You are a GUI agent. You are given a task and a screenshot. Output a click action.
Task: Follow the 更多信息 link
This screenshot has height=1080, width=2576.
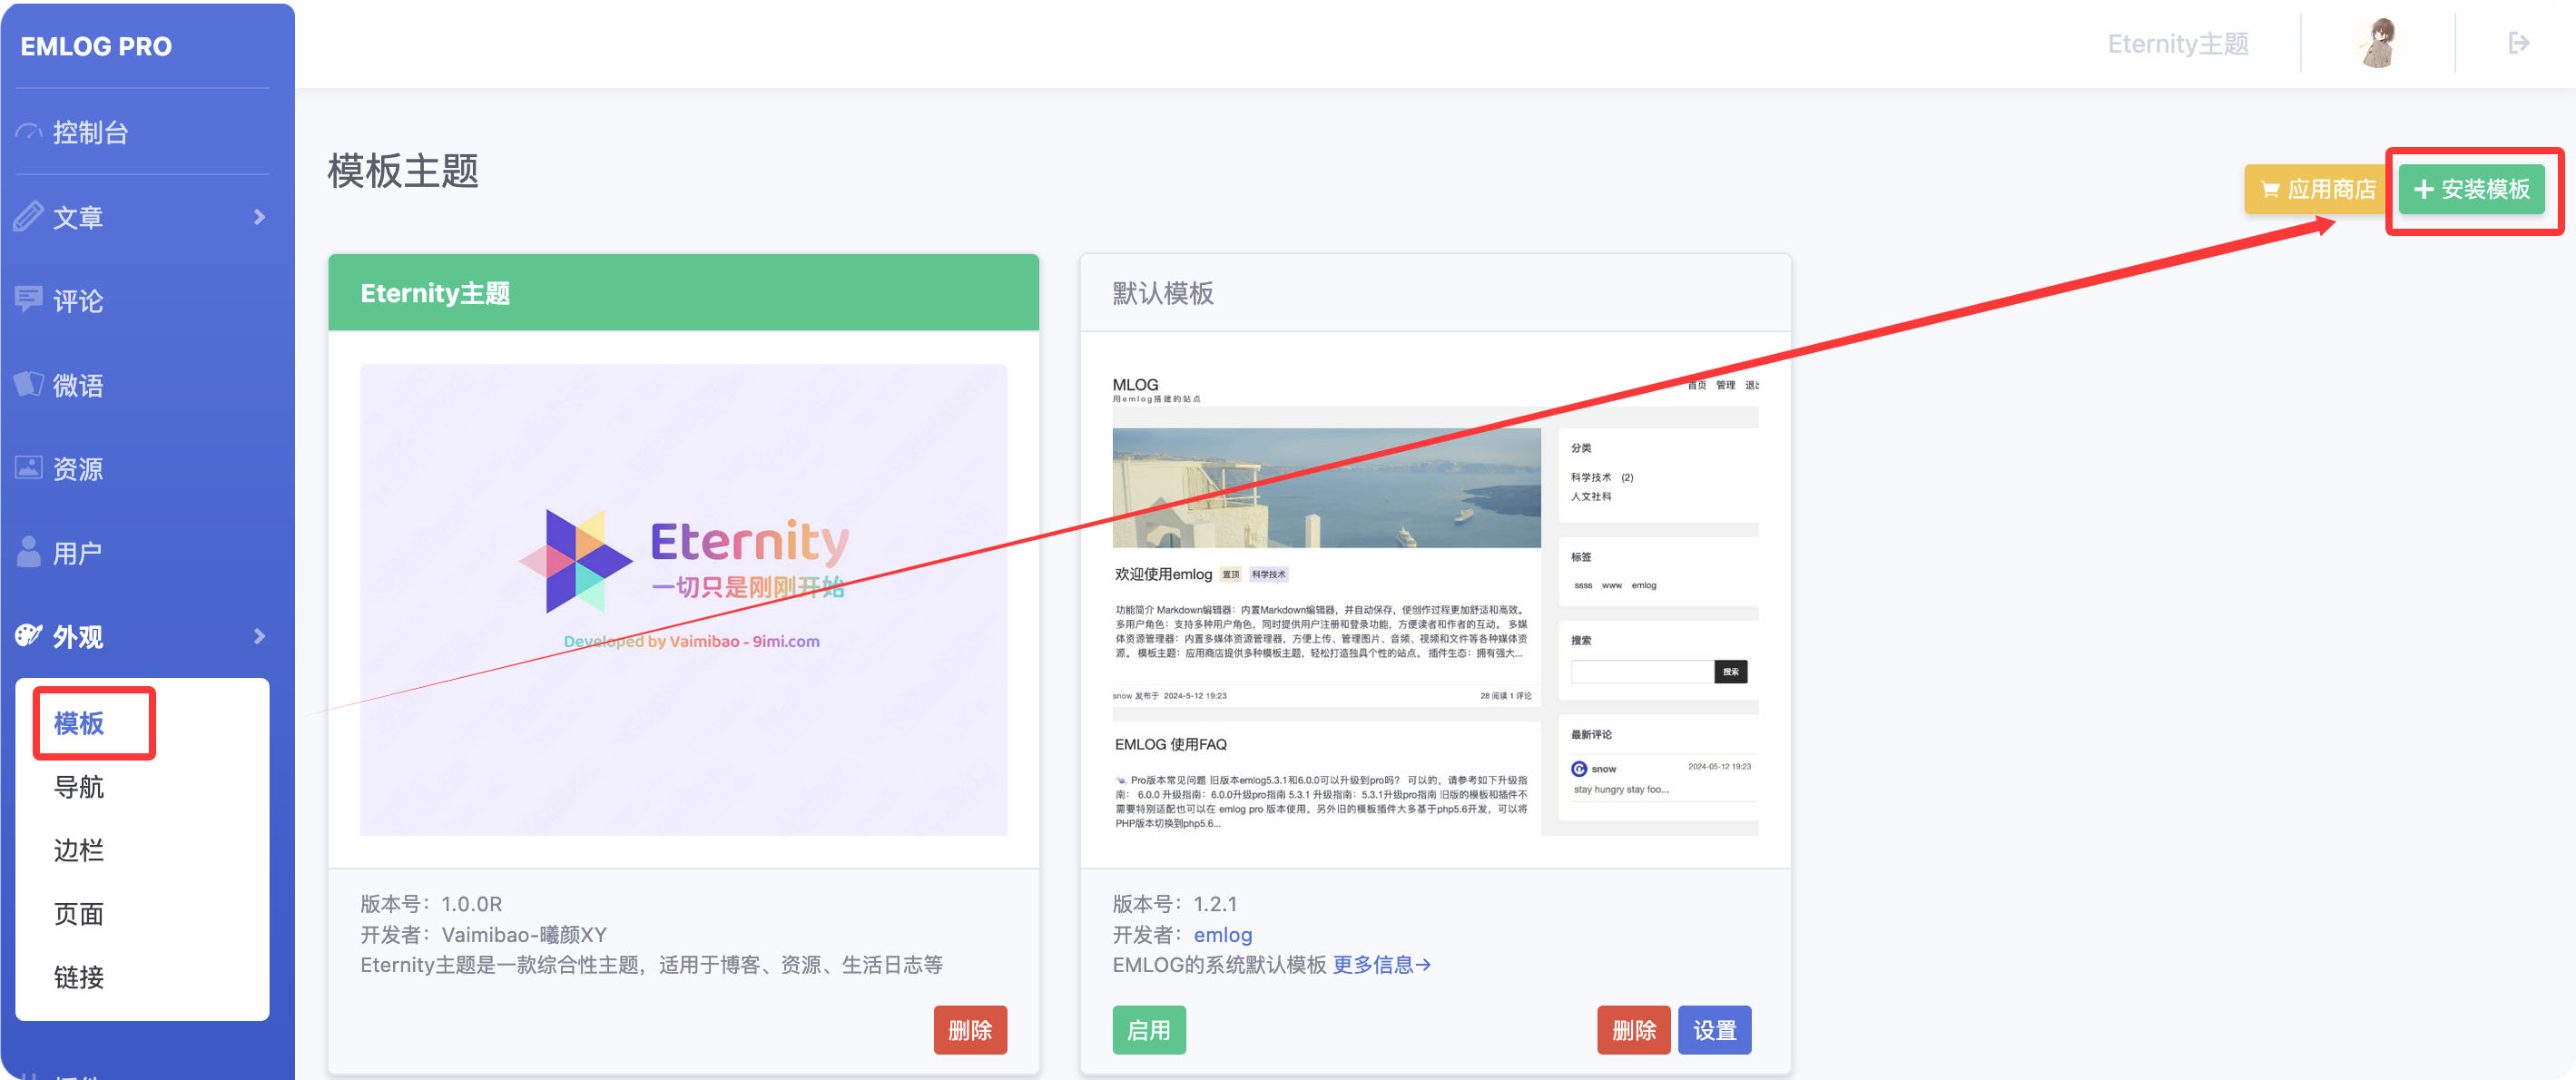click(1381, 965)
